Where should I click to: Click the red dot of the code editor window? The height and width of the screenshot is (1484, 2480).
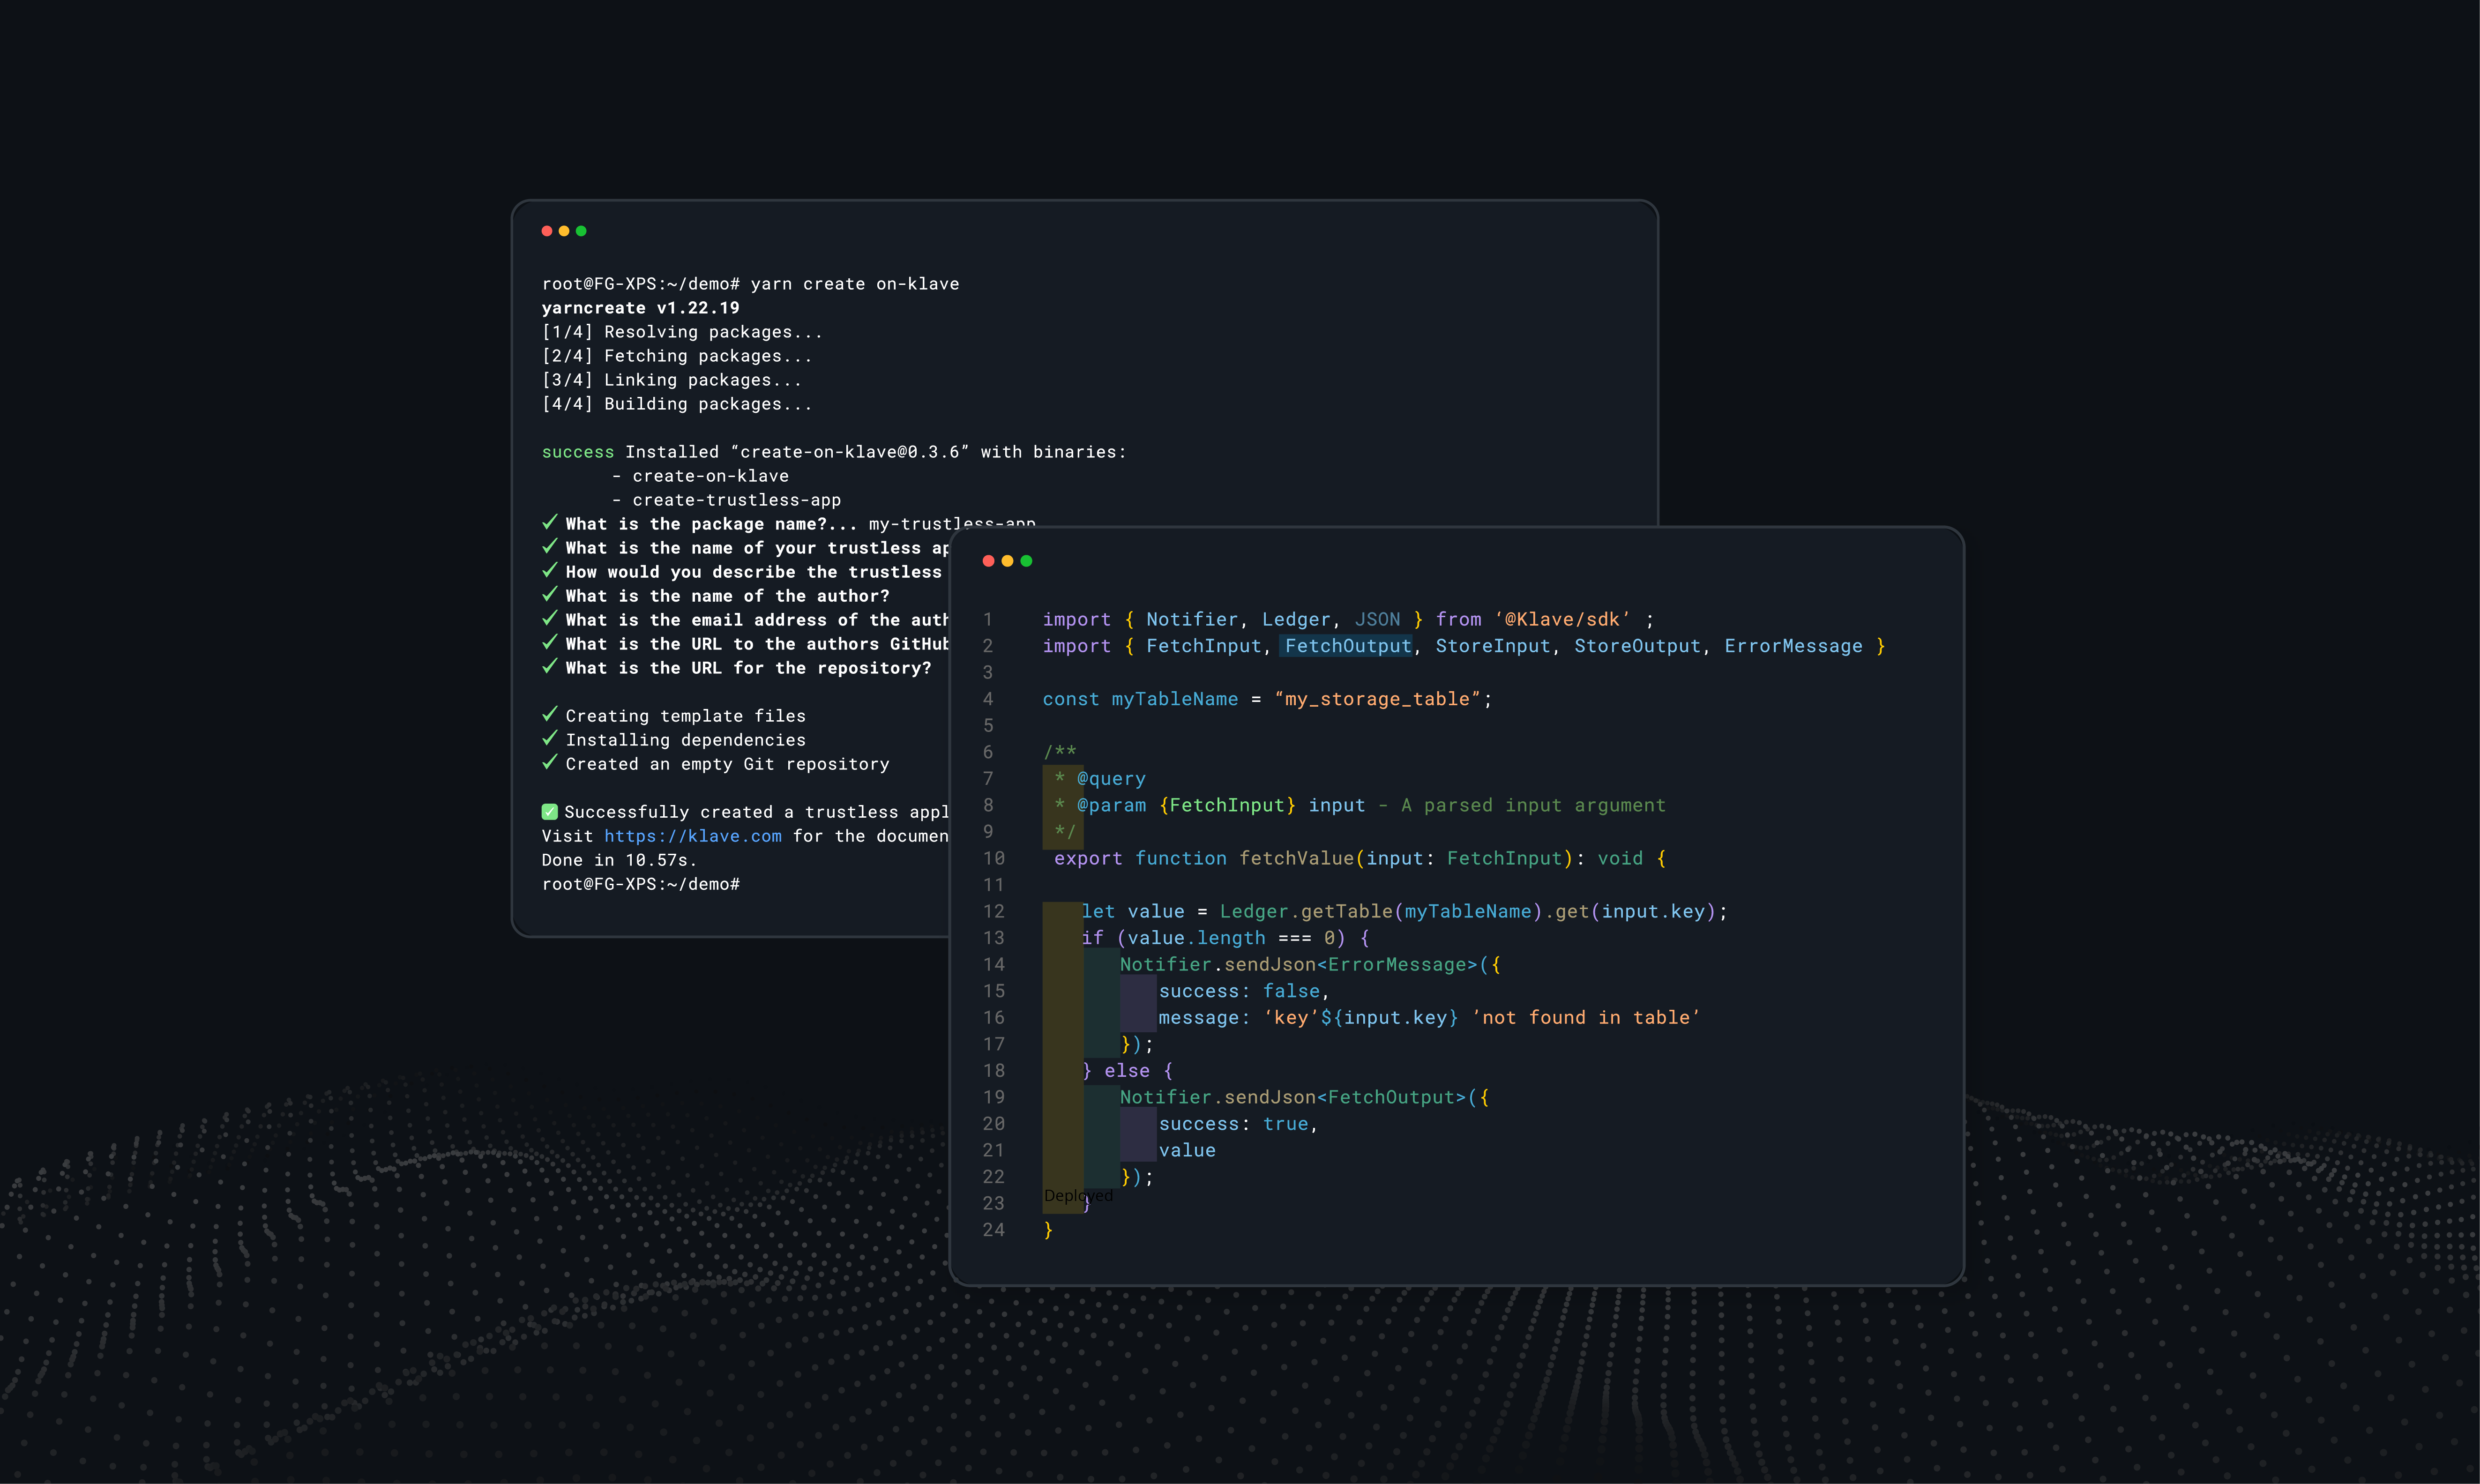989,561
